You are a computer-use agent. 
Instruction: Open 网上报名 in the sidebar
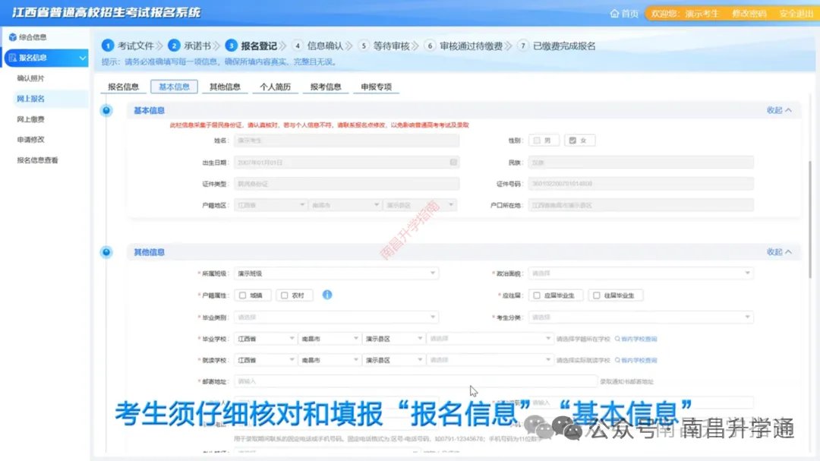31,99
